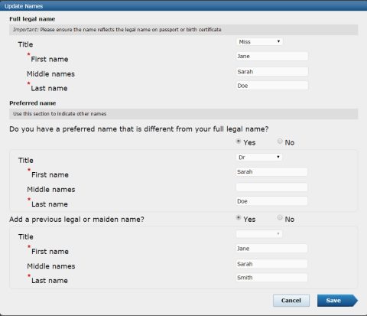Focus the legal First name field containing Jane

coord(272,56)
